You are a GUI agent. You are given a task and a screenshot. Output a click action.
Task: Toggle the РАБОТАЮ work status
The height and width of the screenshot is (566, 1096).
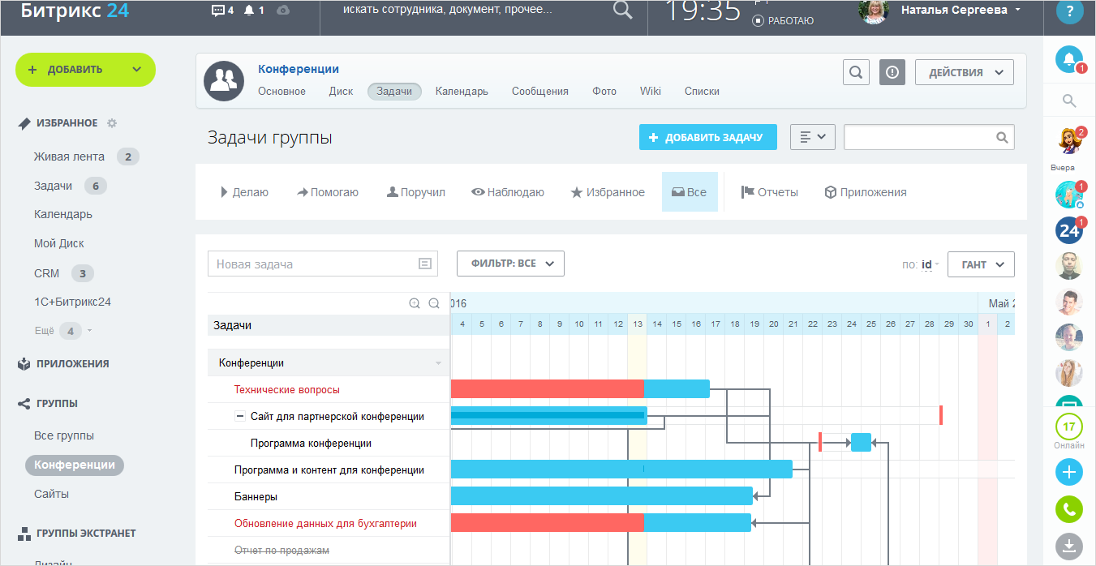784,21
